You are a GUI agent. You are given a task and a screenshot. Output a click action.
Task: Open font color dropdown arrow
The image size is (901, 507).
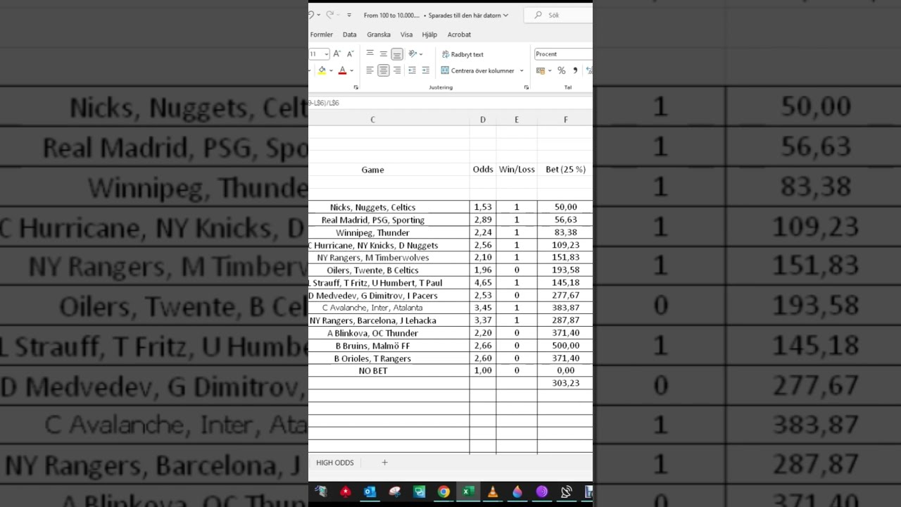pos(351,70)
